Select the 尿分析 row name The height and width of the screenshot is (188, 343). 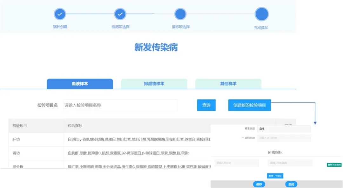[x=18, y=166]
